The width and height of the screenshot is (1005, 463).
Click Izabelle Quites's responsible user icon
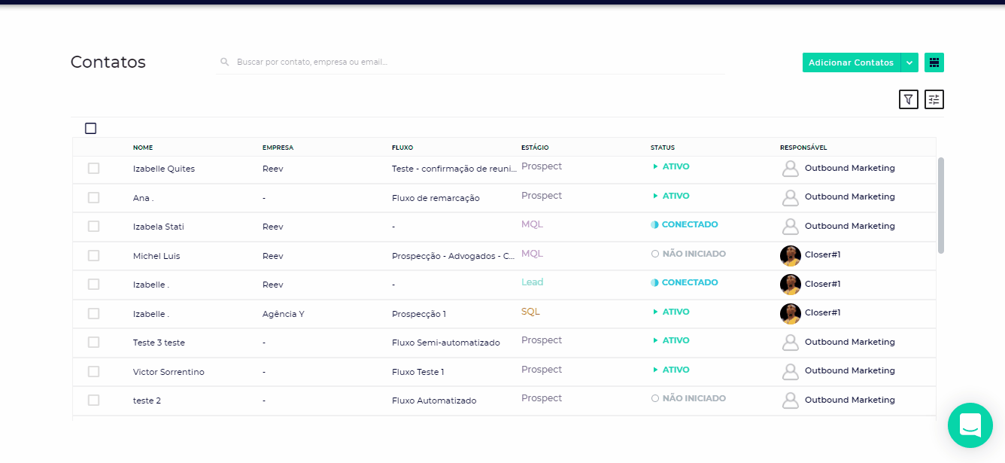tap(790, 169)
